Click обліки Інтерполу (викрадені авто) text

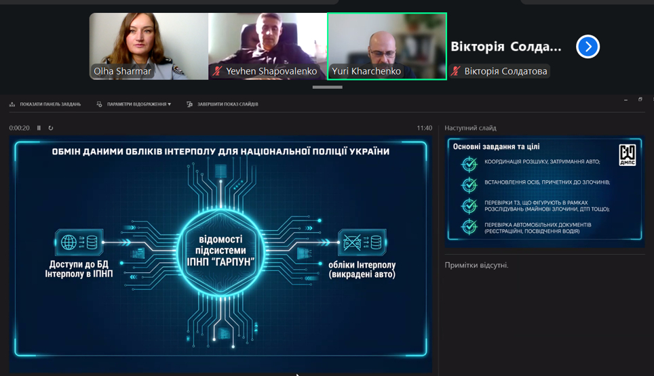pos(362,270)
